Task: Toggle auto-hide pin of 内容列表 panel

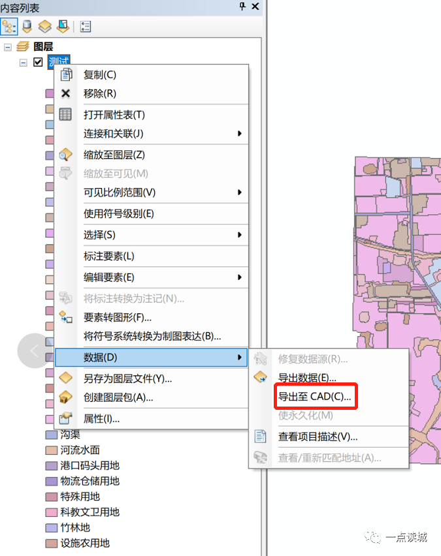Action: (242, 7)
